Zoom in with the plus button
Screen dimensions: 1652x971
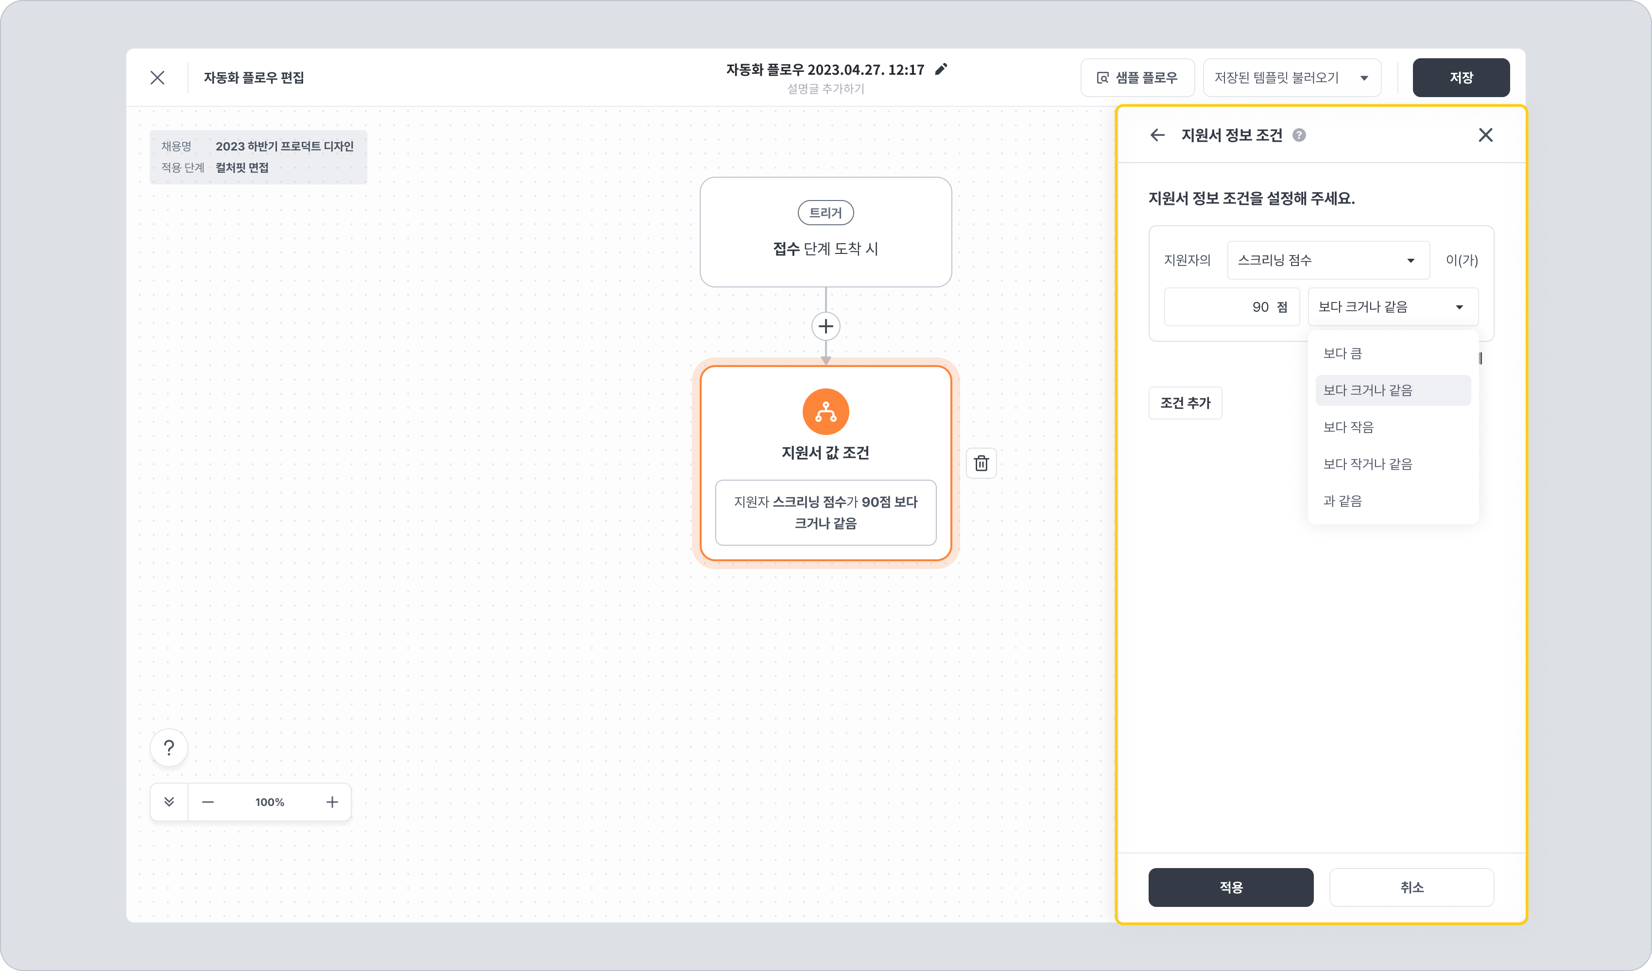[x=332, y=802]
